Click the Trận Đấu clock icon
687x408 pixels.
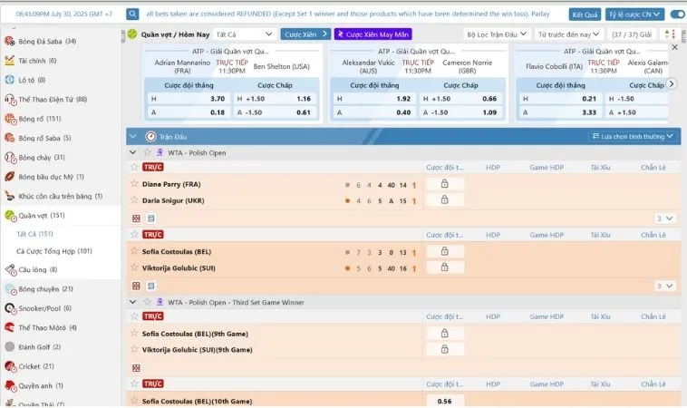[150, 137]
